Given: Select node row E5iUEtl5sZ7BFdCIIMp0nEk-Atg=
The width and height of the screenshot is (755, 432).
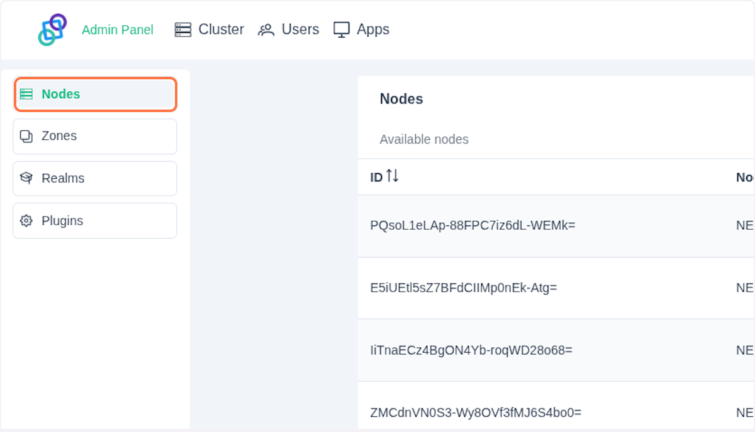Looking at the screenshot, I should 464,288.
